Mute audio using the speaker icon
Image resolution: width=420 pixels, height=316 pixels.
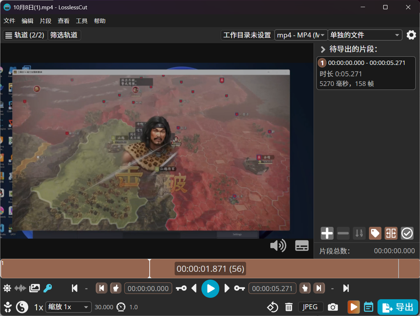click(x=278, y=245)
